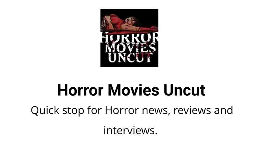Image resolution: width=262 pixels, height=142 pixels.
Task: Open the Horror Movies Uncut title heading
Action: coord(131,90)
